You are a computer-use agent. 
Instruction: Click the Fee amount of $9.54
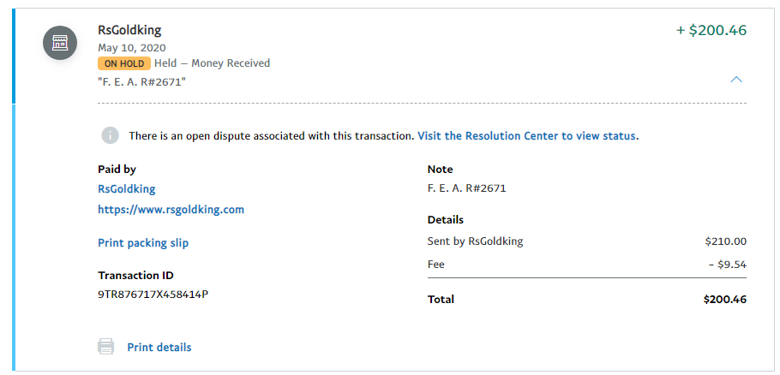[x=728, y=265]
